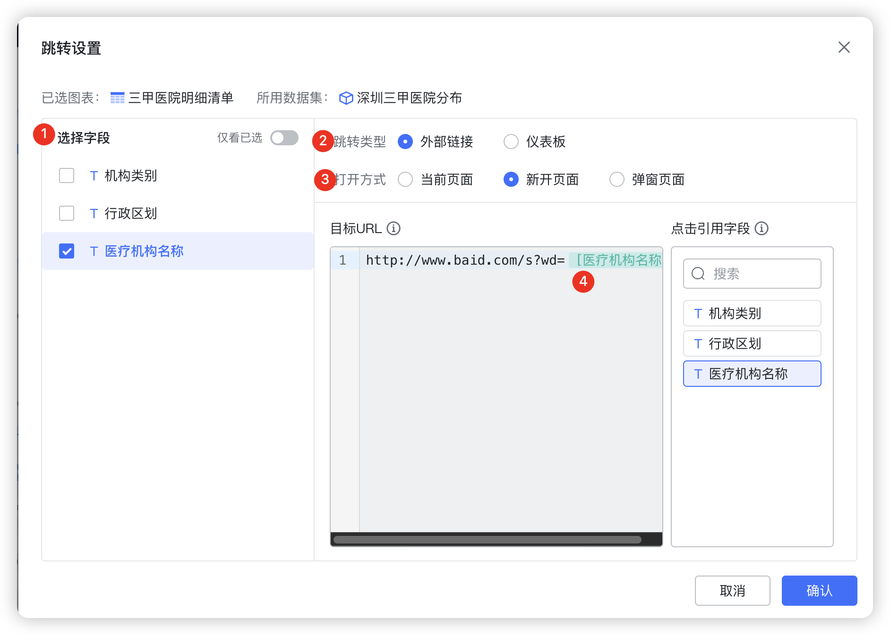The height and width of the screenshot is (635, 890).
Task: Choose 弹窗页面 open mode radio
Action: (x=617, y=179)
